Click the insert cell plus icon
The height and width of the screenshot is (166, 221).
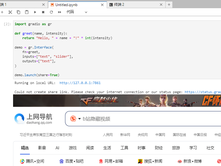tap(2, 12)
